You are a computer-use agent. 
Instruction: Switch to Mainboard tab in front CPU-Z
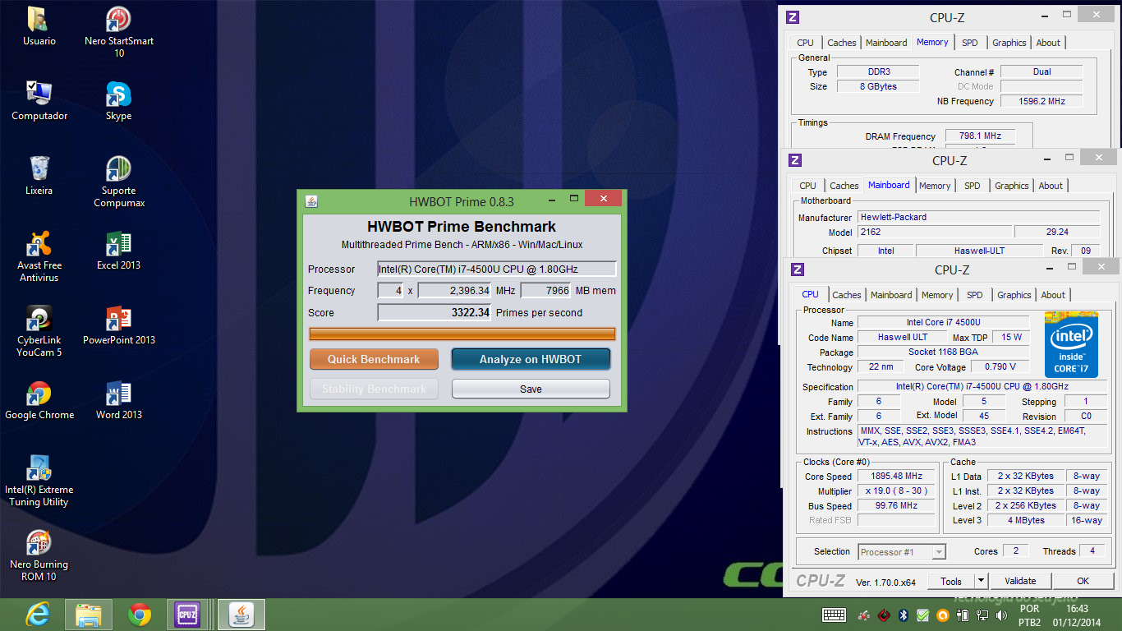891,295
